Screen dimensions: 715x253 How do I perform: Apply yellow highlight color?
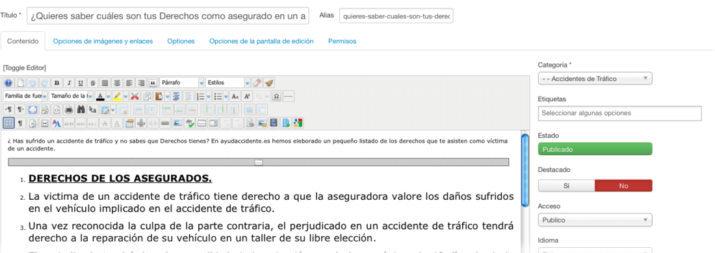pyautogui.click(x=117, y=96)
